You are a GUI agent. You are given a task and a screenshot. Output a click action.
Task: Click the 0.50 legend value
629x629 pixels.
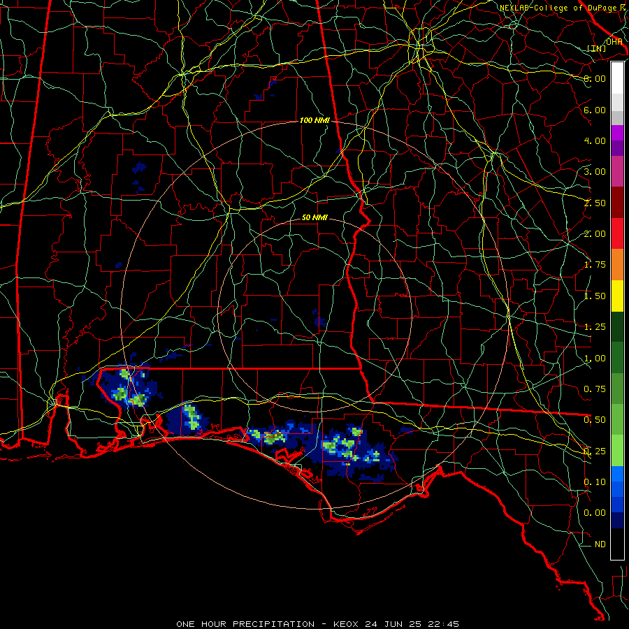[595, 420]
